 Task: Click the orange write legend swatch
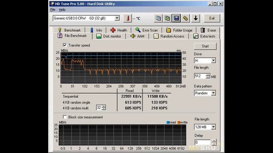tap(179, 122)
